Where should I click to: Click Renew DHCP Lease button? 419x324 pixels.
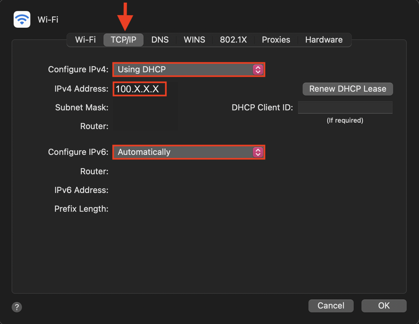tap(348, 89)
